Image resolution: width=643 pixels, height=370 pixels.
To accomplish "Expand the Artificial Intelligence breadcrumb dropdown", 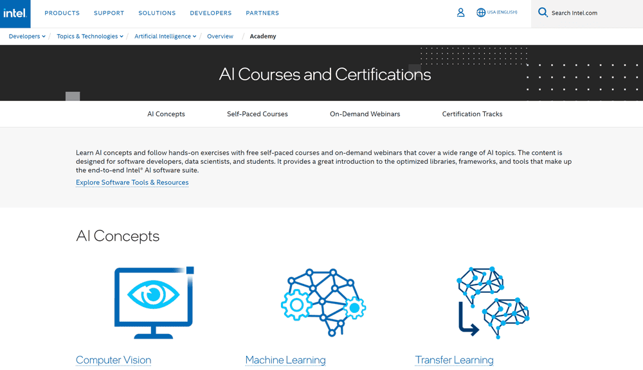I will click(165, 37).
